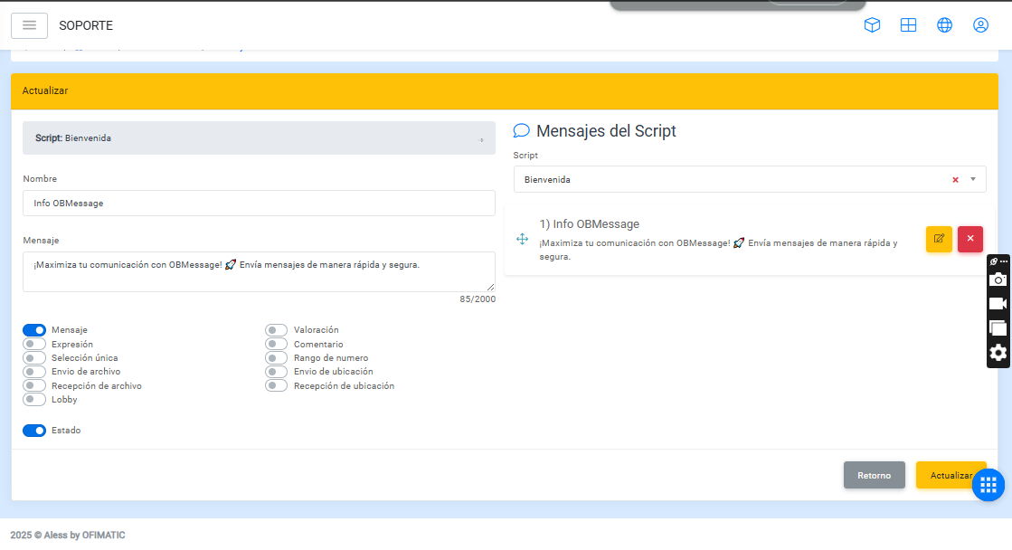Delete the Info OBMessage message
Viewport: 1012px width, 550px height.
coord(969,239)
